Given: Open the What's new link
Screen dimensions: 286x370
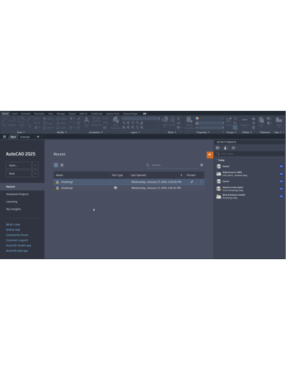Looking at the screenshot, I should [13, 225].
